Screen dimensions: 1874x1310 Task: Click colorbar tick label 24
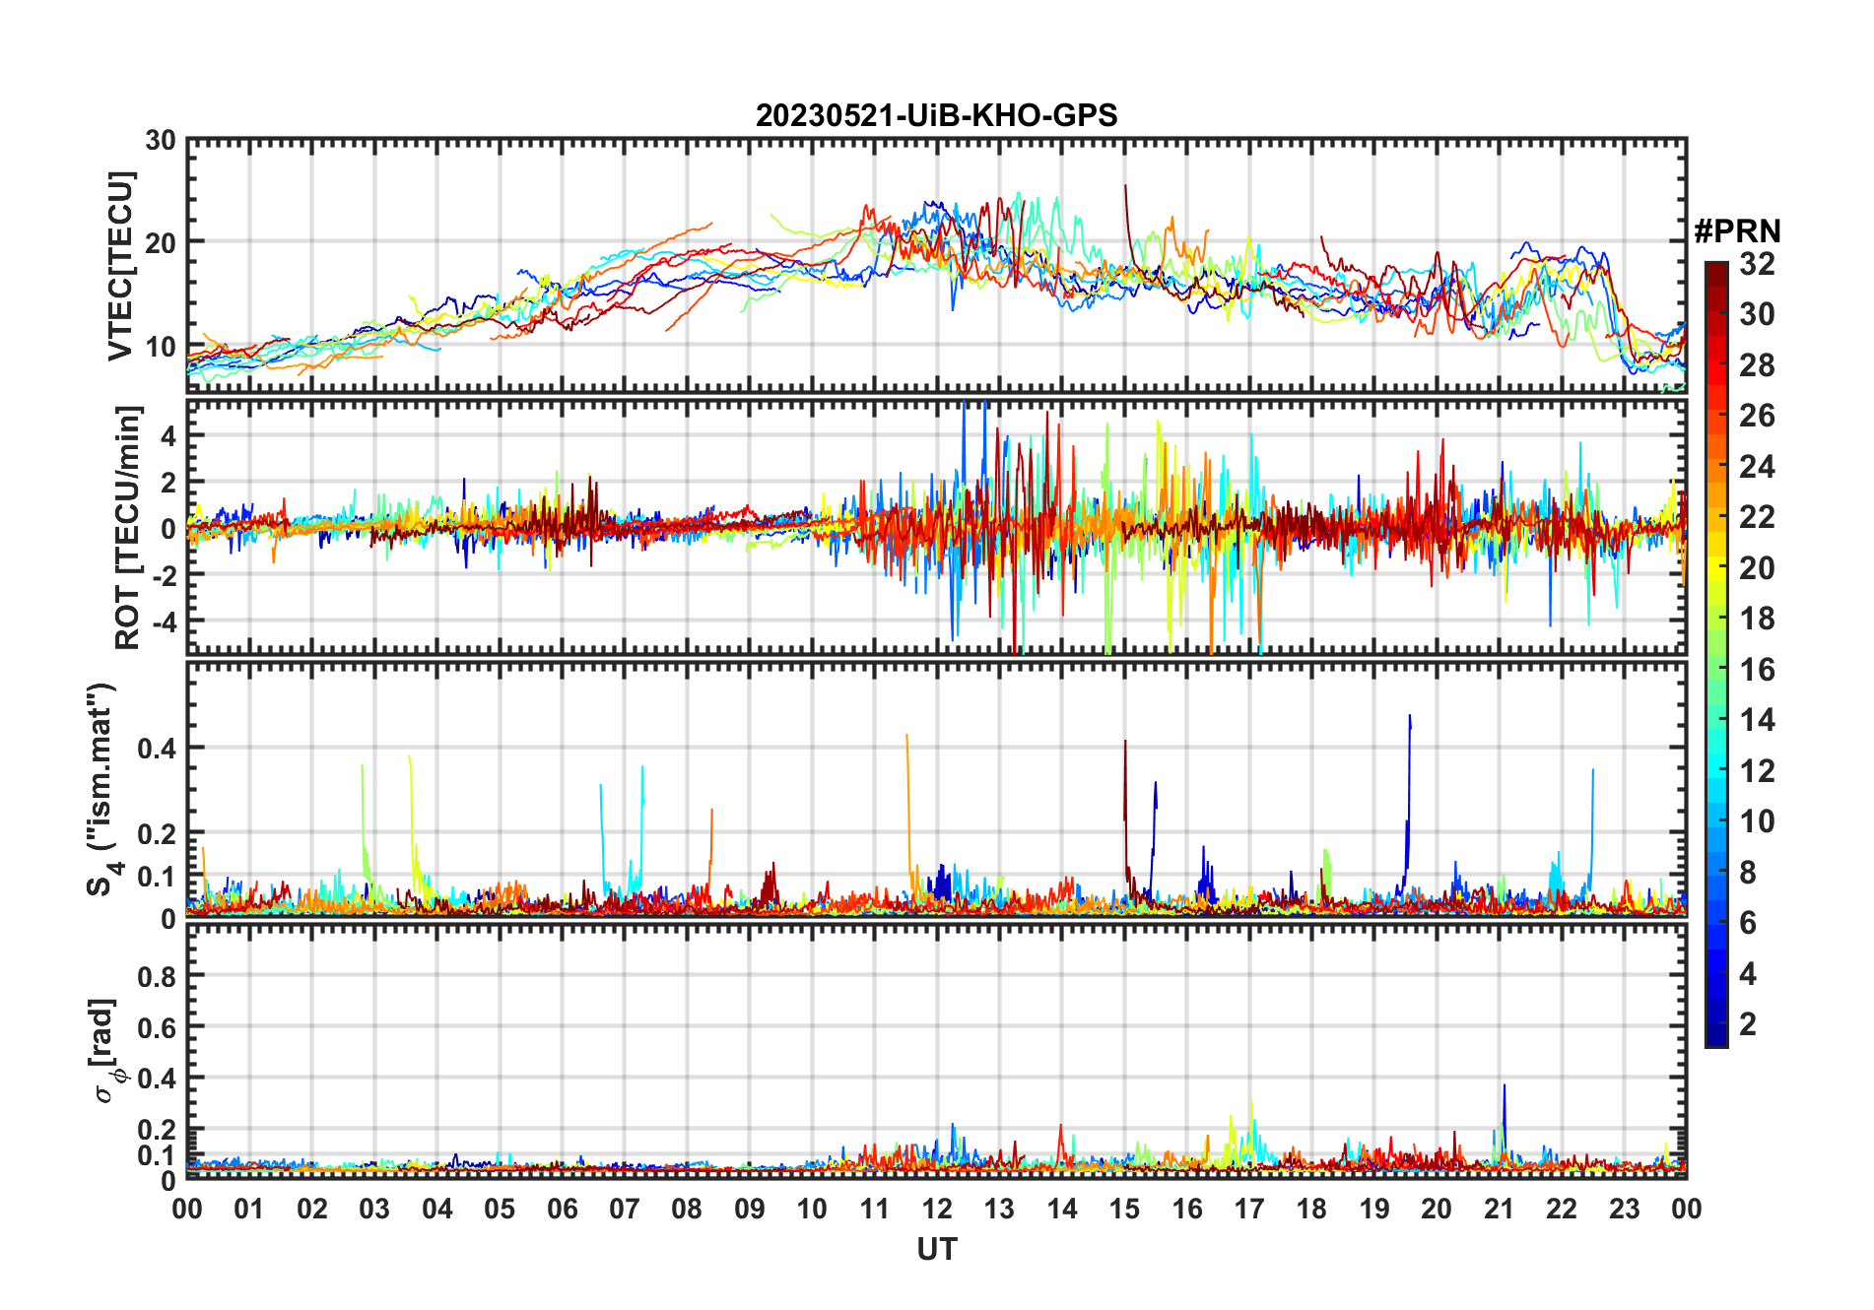pyautogui.click(x=1757, y=466)
